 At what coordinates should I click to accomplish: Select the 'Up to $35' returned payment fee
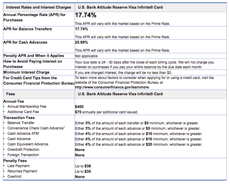coord(83,172)
